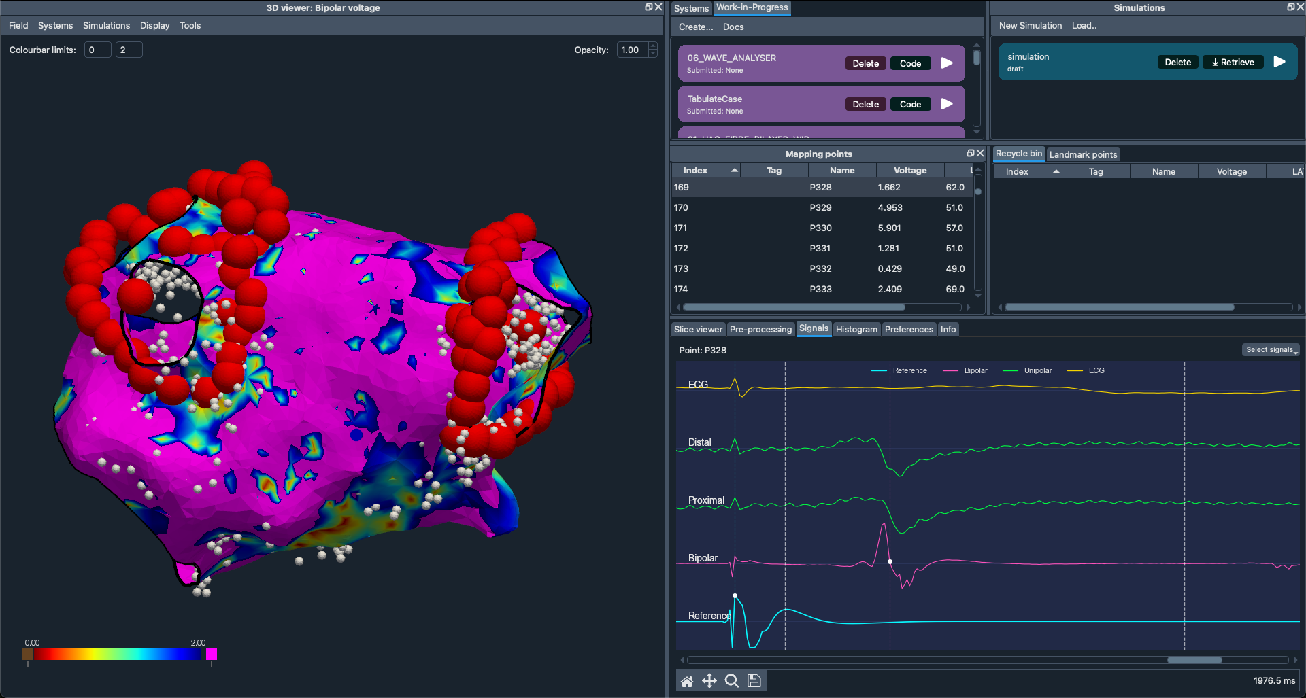Select mapping point row P332
The height and width of the screenshot is (698, 1306).
pyautogui.click(x=822, y=268)
